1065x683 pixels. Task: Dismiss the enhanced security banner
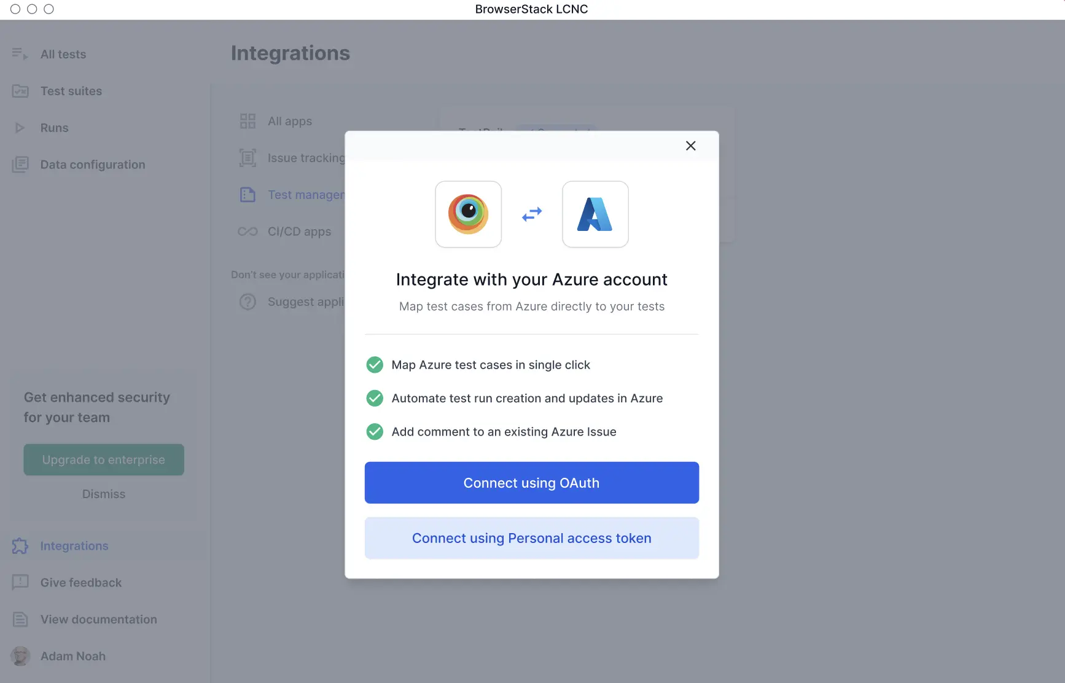103,494
